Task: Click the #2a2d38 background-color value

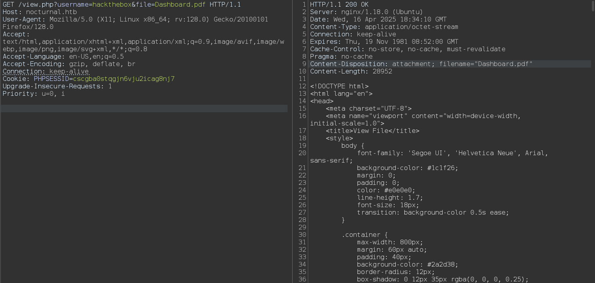Action: [x=442, y=265]
